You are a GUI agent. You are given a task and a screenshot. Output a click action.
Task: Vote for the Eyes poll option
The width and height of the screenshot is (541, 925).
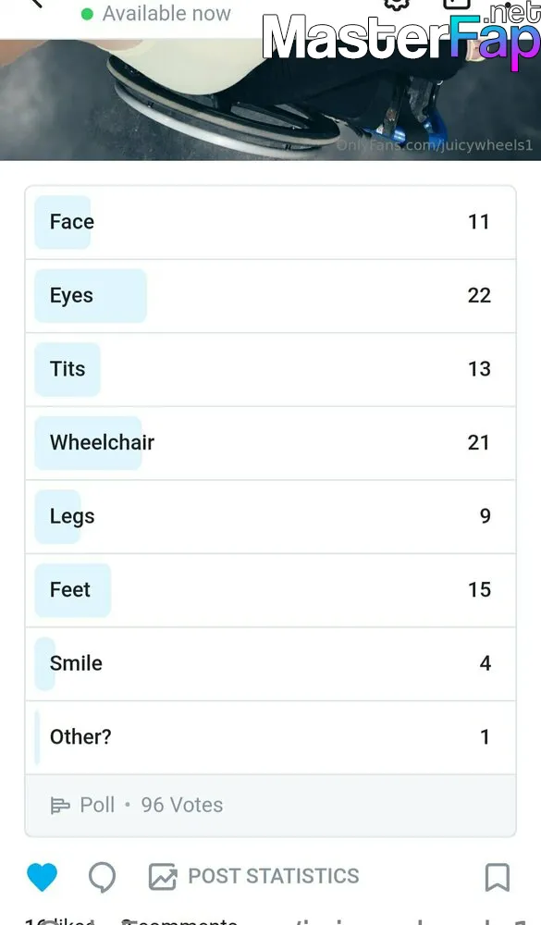[270, 296]
